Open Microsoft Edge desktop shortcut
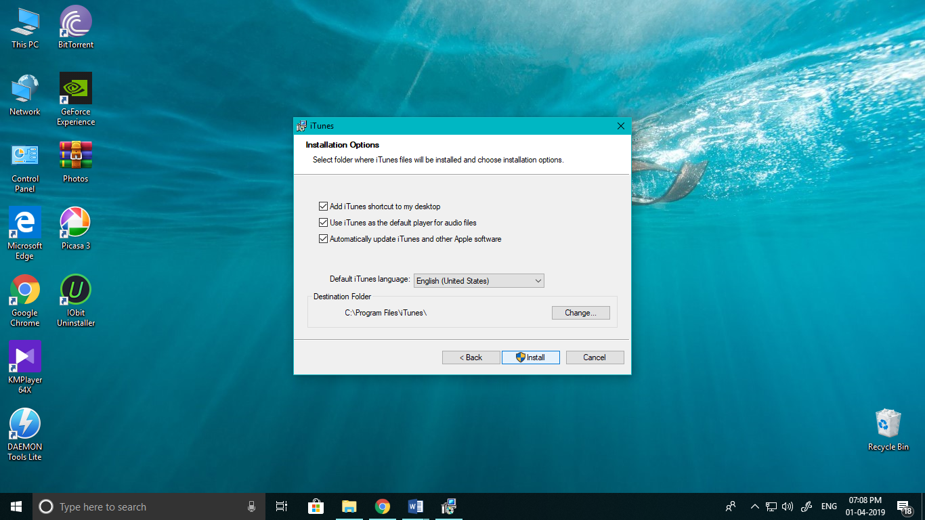 [25, 234]
